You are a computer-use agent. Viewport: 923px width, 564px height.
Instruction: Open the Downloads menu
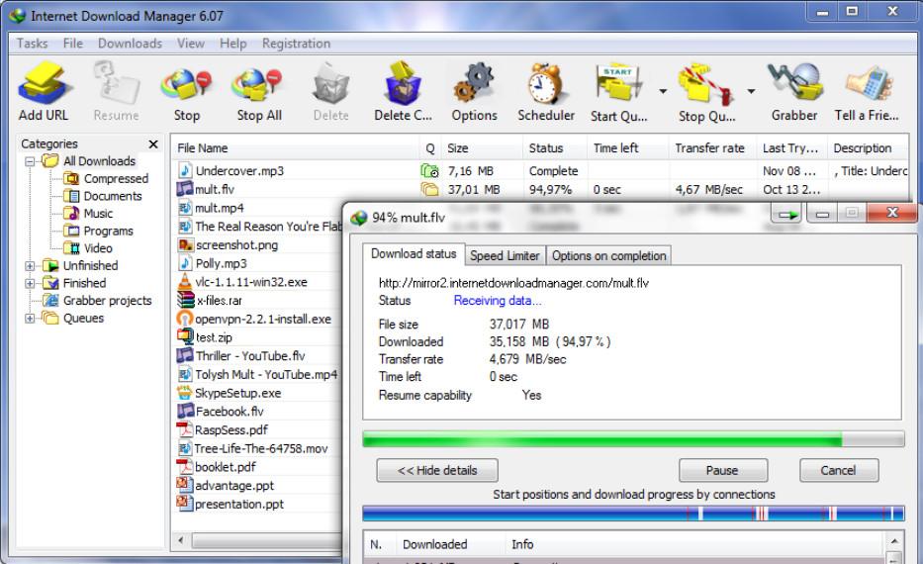coord(130,44)
